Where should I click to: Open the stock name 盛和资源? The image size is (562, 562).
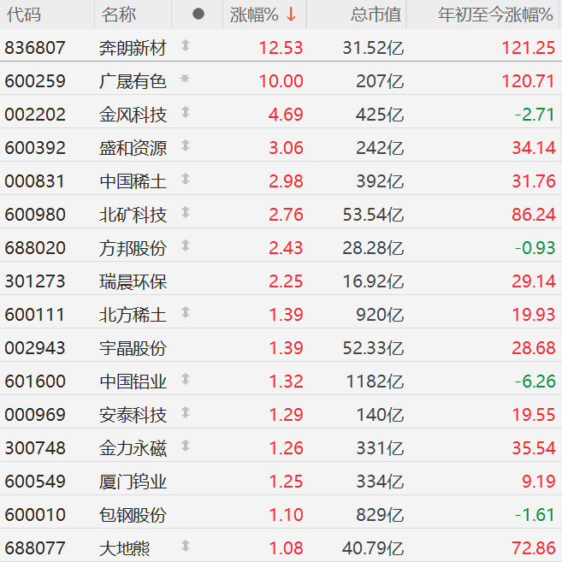(133, 148)
